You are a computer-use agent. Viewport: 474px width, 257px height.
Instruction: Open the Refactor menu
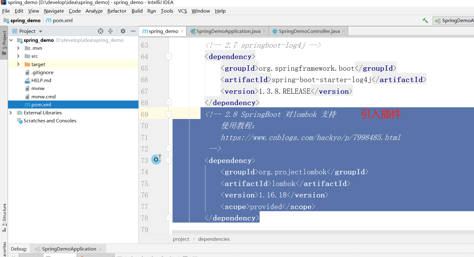117,11
